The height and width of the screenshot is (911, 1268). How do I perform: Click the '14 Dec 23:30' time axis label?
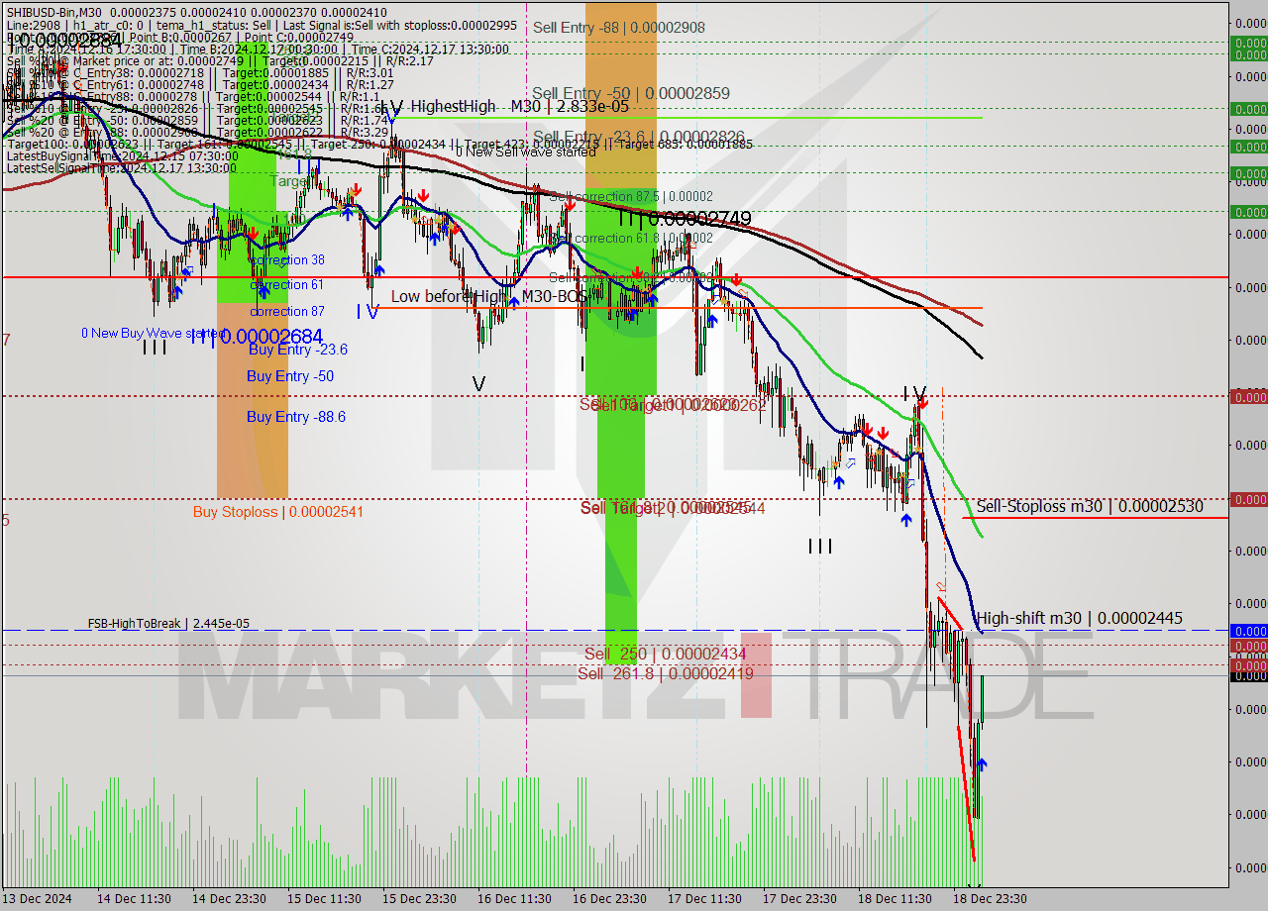(230, 898)
